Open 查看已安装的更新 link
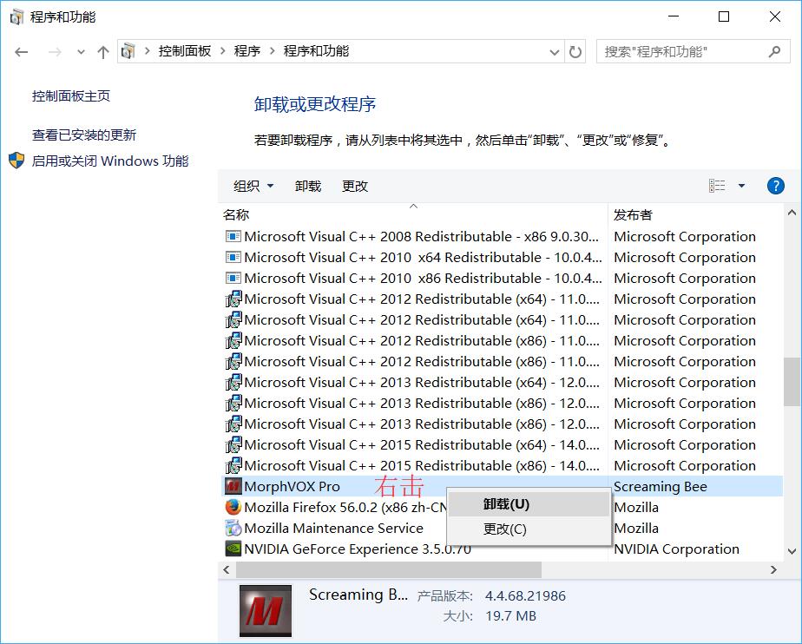The image size is (802, 644). tap(84, 135)
